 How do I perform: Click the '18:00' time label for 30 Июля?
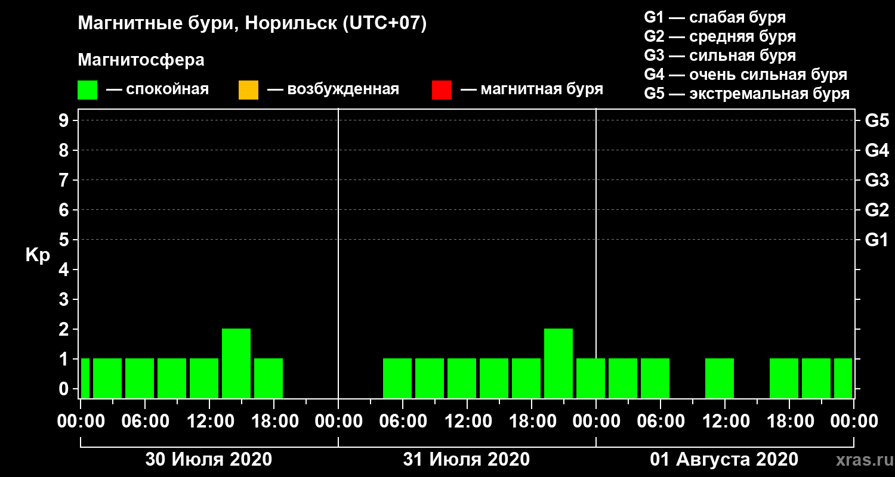[x=274, y=422]
